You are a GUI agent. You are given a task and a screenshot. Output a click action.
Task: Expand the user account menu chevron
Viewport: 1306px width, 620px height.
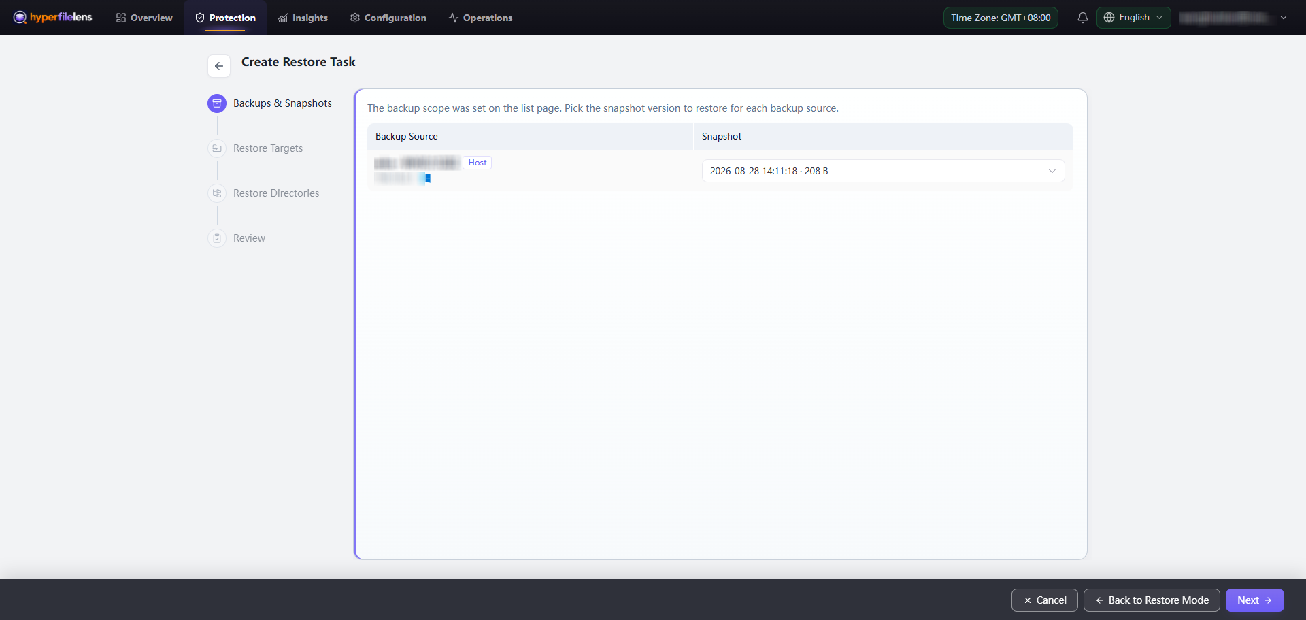point(1284,18)
